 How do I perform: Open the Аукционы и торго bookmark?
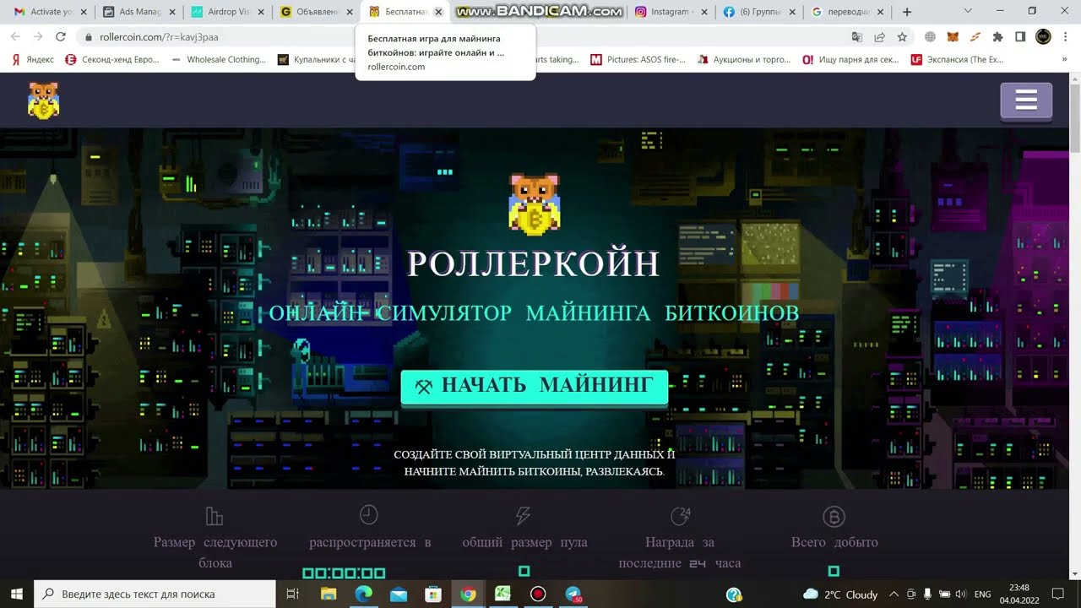[x=744, y=60]
